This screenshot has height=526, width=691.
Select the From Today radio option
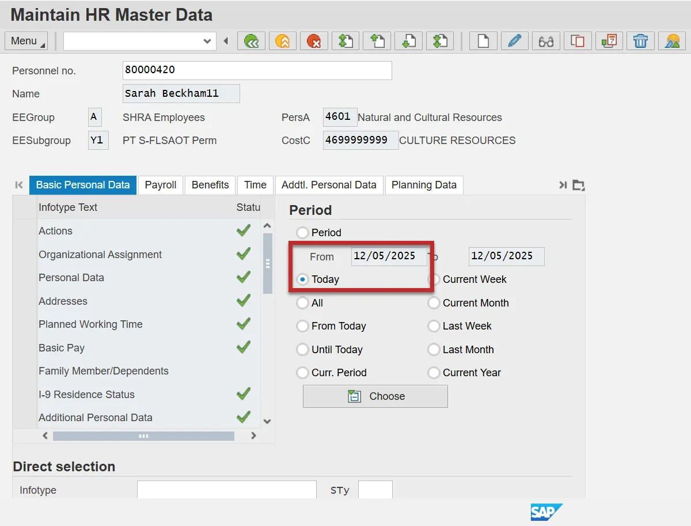coord(302,326)
